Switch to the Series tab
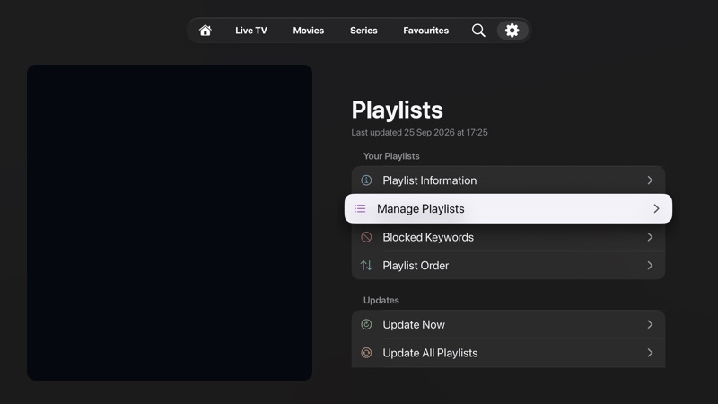 (x=363, y=31)
